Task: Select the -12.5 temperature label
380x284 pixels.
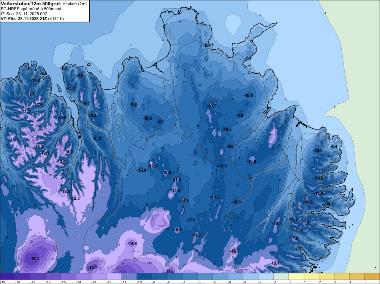Action: pyautogui.click(x=38, y=104)
